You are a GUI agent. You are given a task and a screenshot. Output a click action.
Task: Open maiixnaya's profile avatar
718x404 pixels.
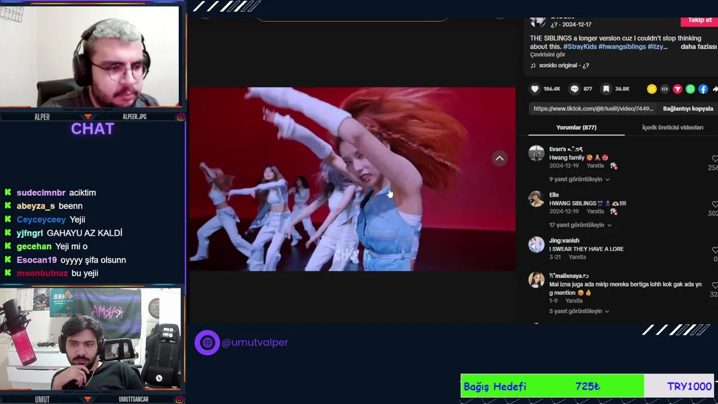tap(536, 280)
